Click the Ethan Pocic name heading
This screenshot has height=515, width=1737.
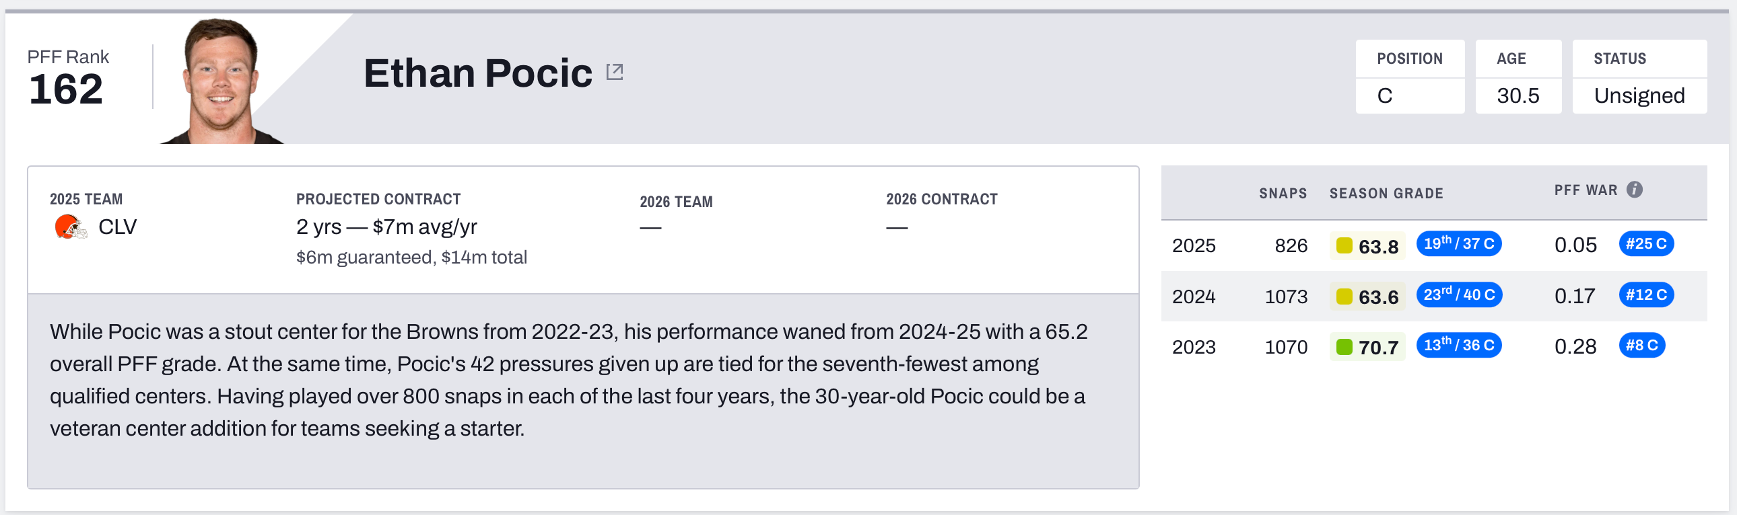pyautogui.click(x=477, y=73)
